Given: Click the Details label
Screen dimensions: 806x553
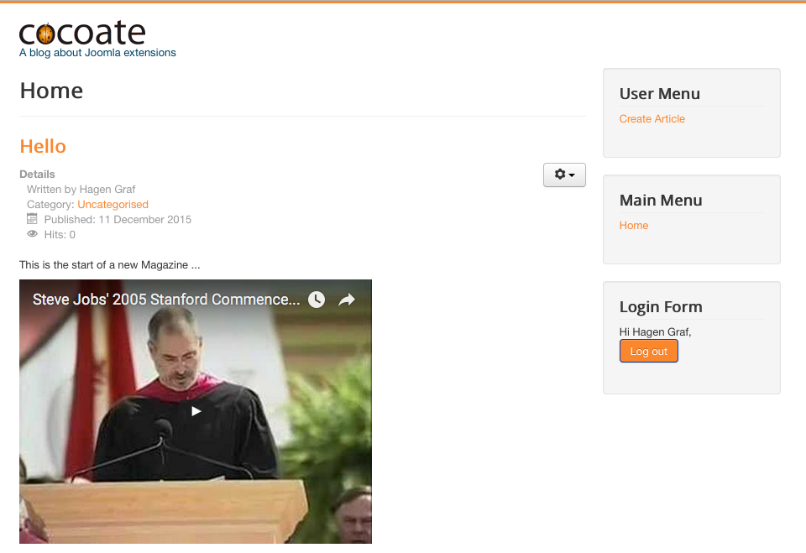Looking at the screenshot, I should (37, 175).
